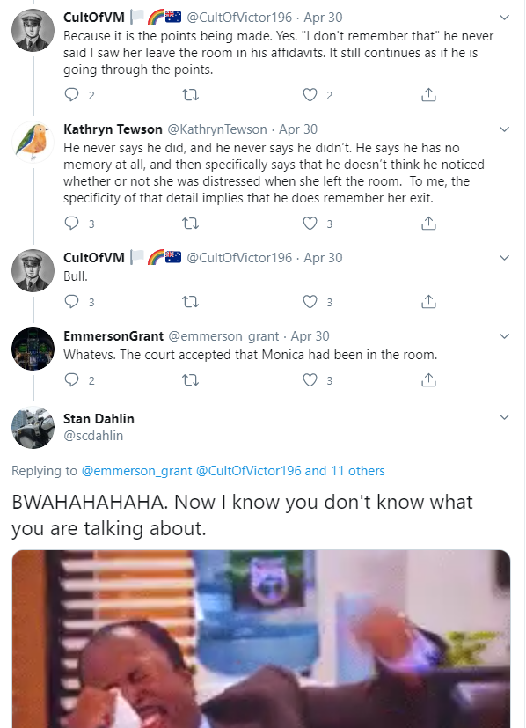Open more options chevron for Stan Dahlin's tweet
The height and width of the screenshot is (728, 526).
pos(504,417)
